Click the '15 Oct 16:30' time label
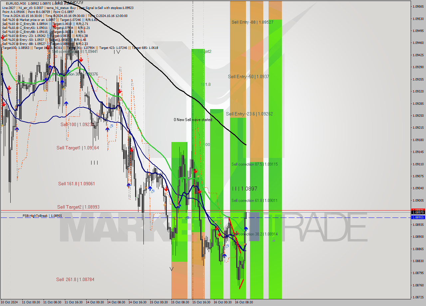 [x=201, y=302]
